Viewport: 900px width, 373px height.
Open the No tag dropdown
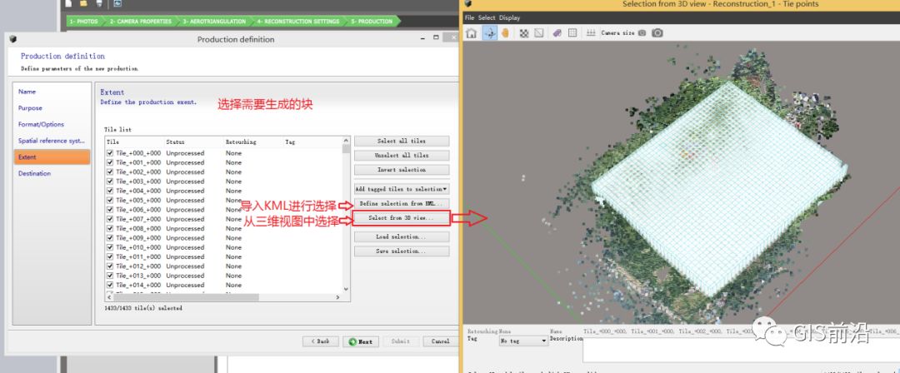coord(524,341)
